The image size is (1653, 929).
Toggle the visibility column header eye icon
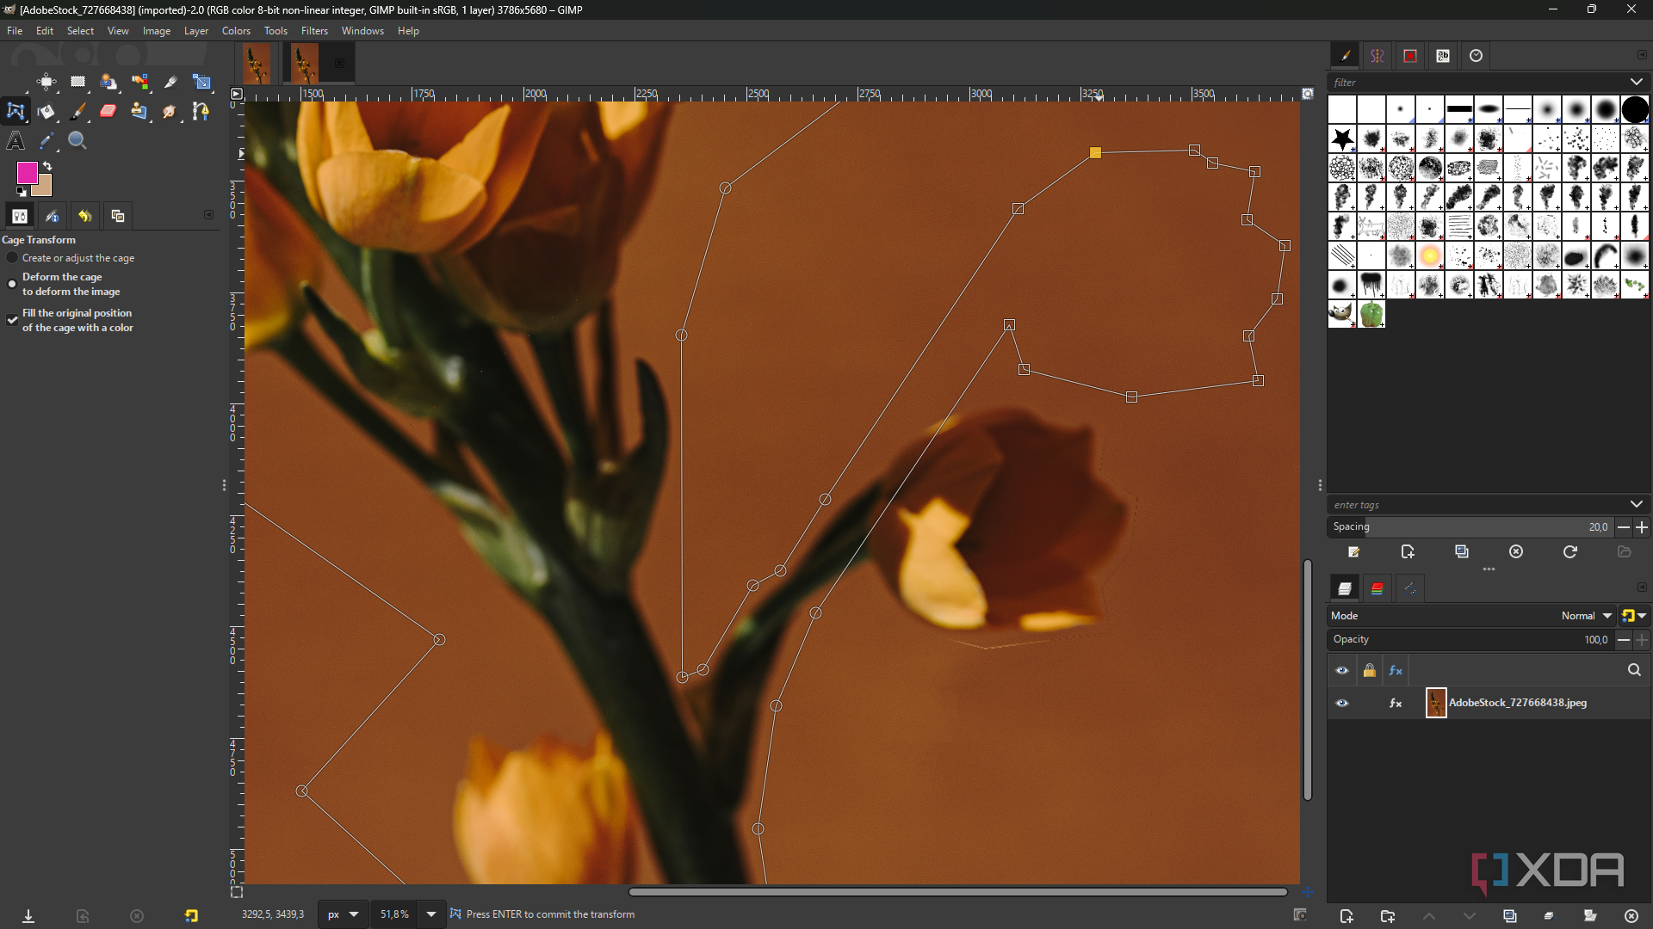click(x=1341, y=670)
